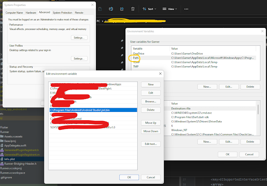The width and height of the screenshot is (267, 186).
Task: Click Settings under Performance section
Action: (x=78, y=37)
